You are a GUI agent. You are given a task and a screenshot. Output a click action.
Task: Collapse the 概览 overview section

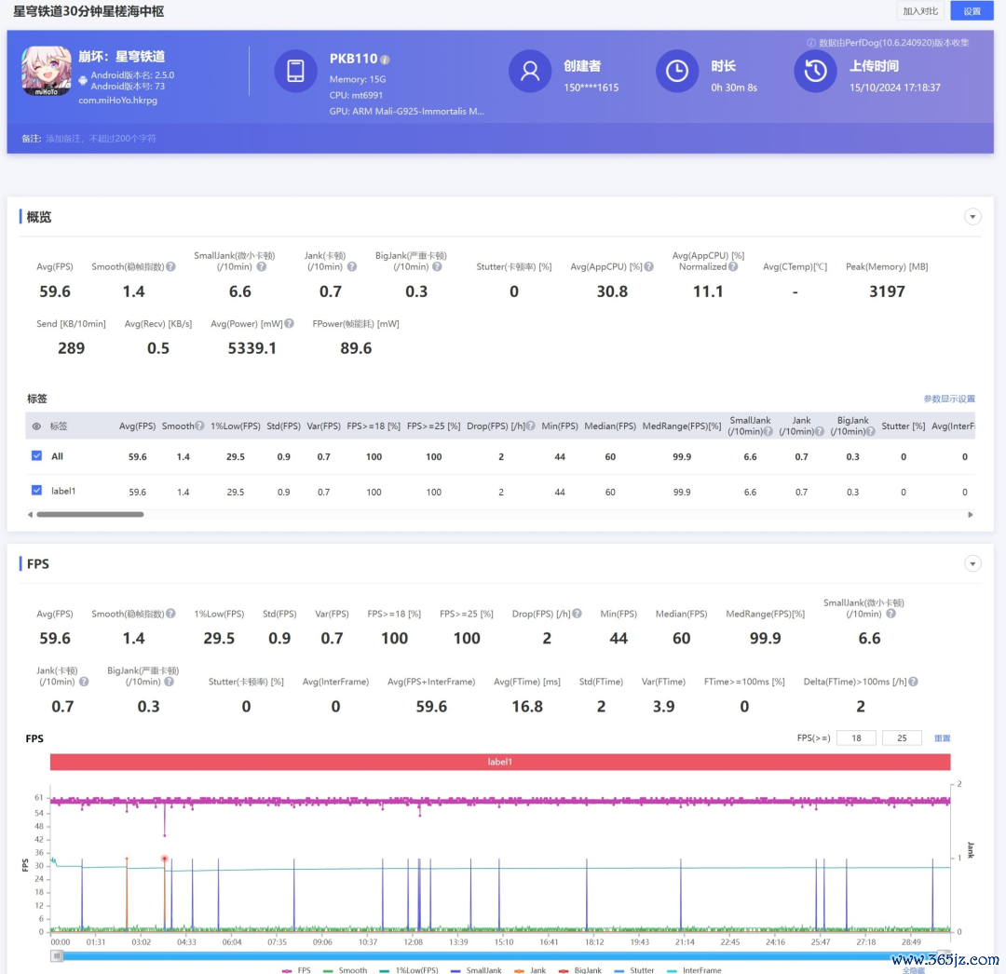pyautogui.click(x=972, y=217)
